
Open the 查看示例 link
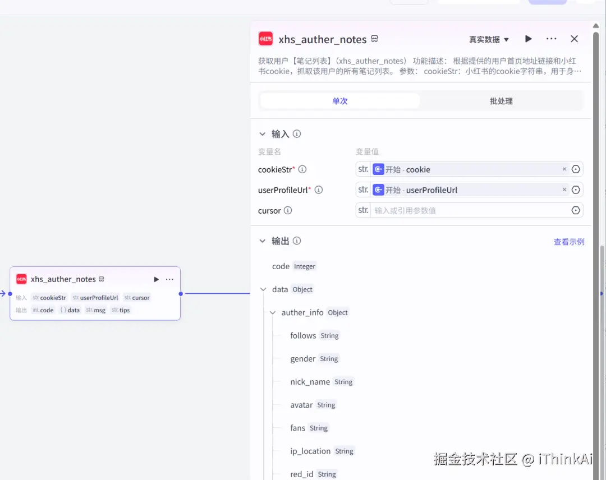[x=568, y=241]
